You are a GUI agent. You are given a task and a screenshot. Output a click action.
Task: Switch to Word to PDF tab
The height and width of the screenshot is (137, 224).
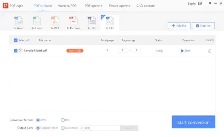[x=67, y=6]
